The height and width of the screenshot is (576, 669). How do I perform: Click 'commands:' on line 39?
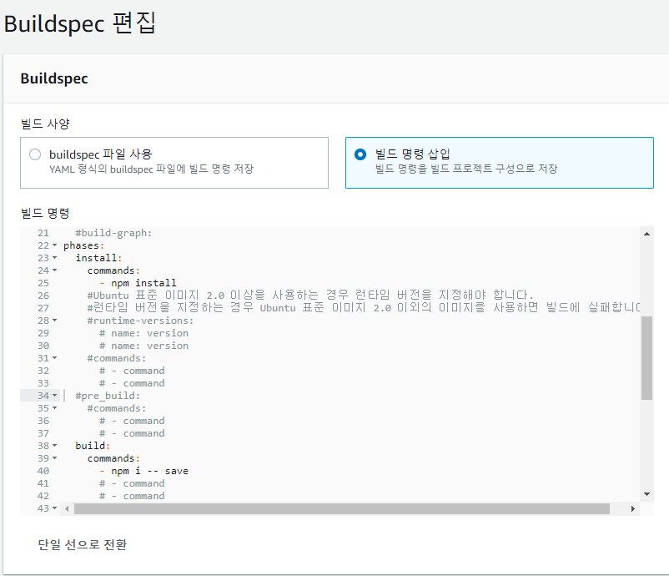[113, 458]
